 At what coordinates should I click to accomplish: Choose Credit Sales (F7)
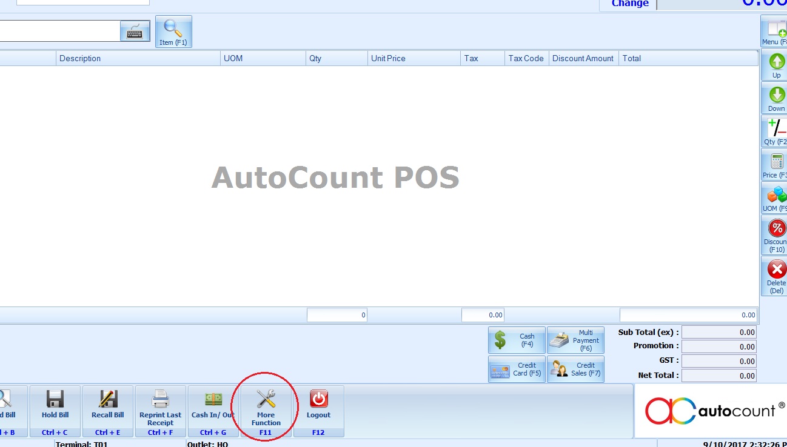[575, 369]
